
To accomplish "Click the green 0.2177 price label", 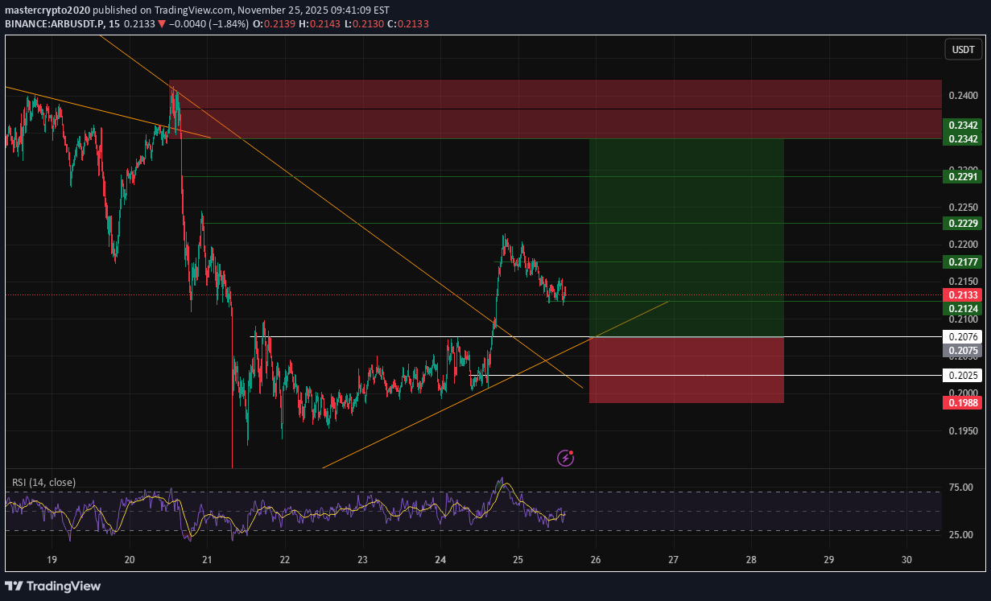I will (961, 261).
